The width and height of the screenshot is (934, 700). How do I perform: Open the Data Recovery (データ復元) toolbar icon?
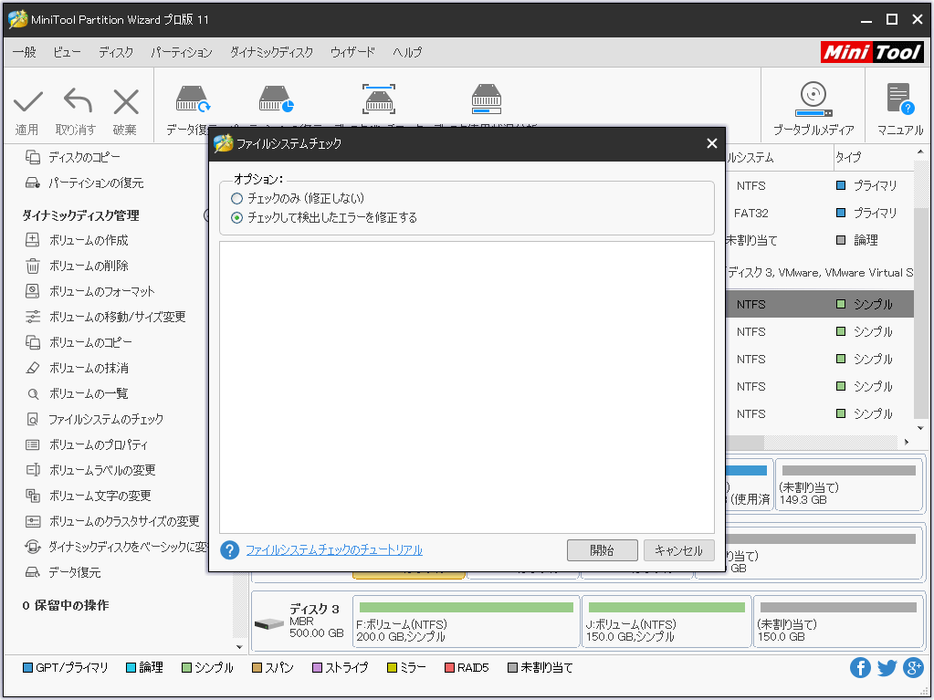193,99
